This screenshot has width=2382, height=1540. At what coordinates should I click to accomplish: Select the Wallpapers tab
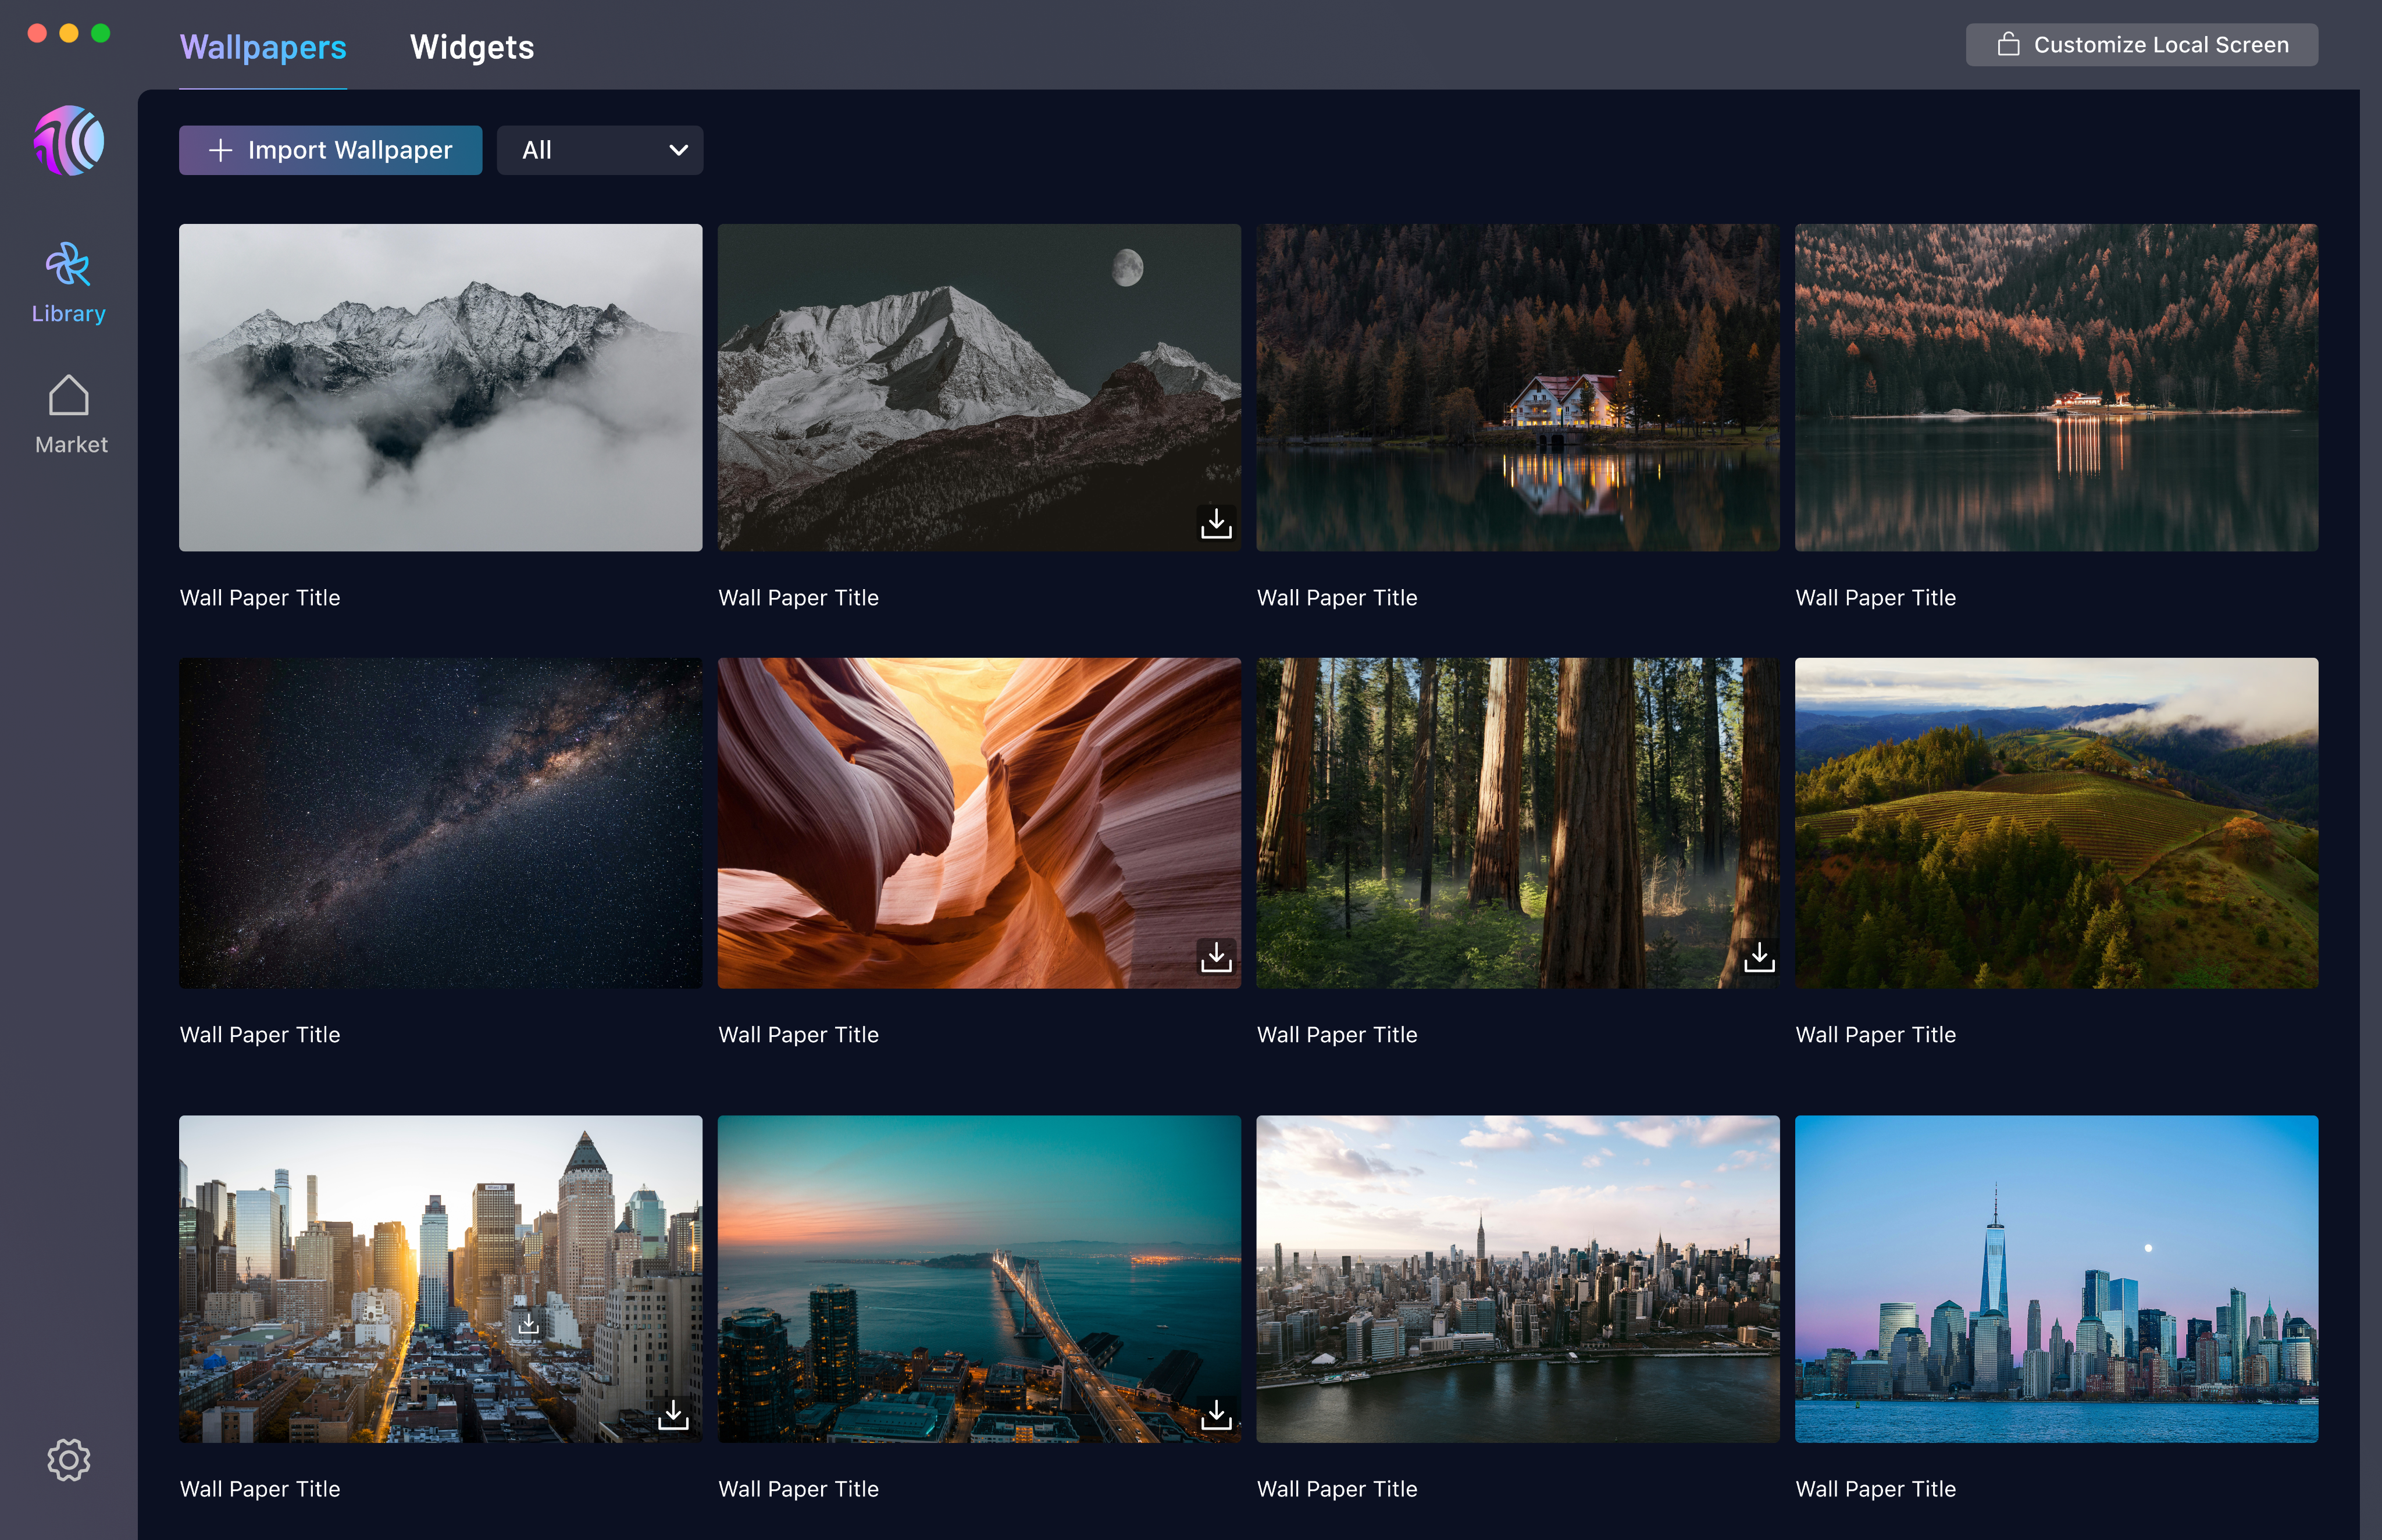tap(263, 47)
